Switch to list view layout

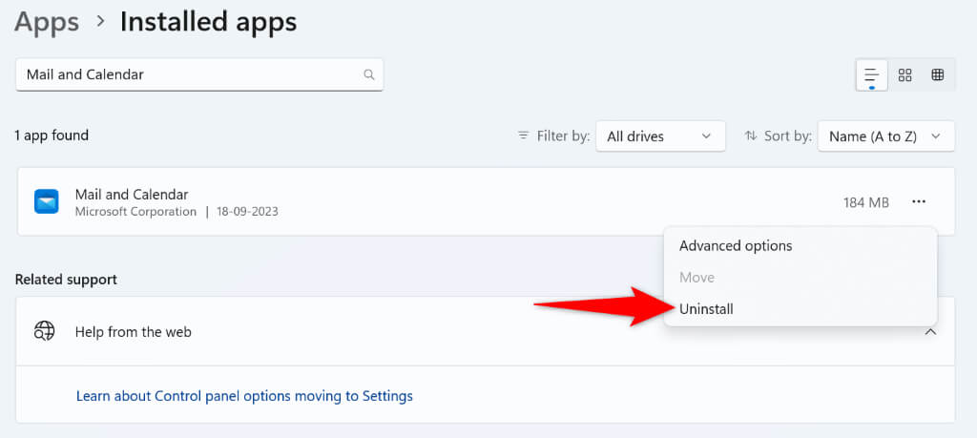(x=871, y=75)
